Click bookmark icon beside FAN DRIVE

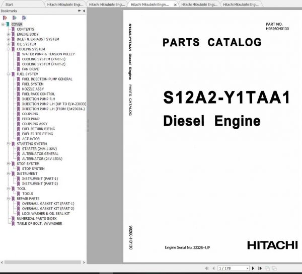(18, 69)
